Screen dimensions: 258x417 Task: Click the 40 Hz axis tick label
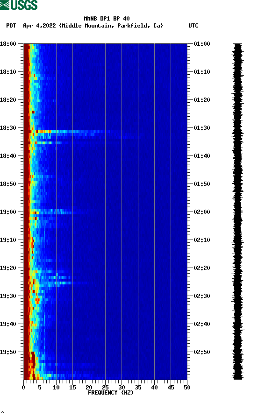click(154, 388)
